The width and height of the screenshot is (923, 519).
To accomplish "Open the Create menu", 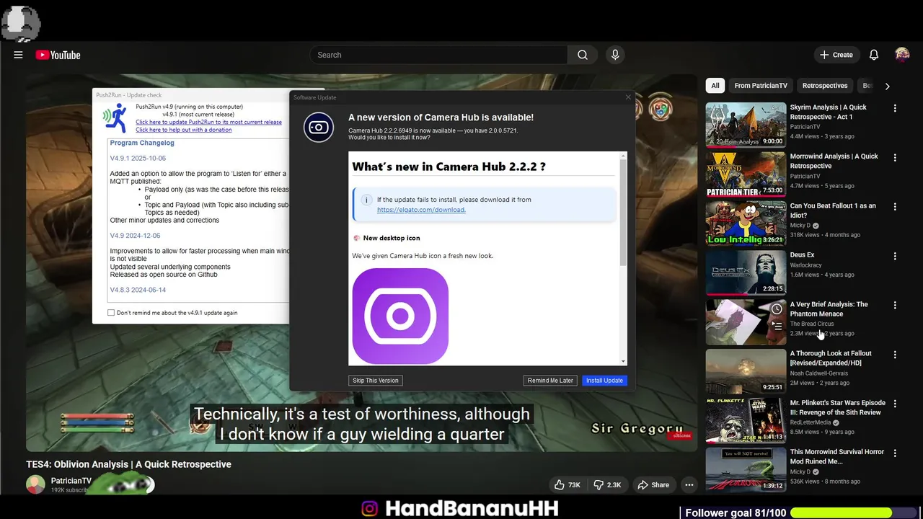I will [x=836, y=55].
